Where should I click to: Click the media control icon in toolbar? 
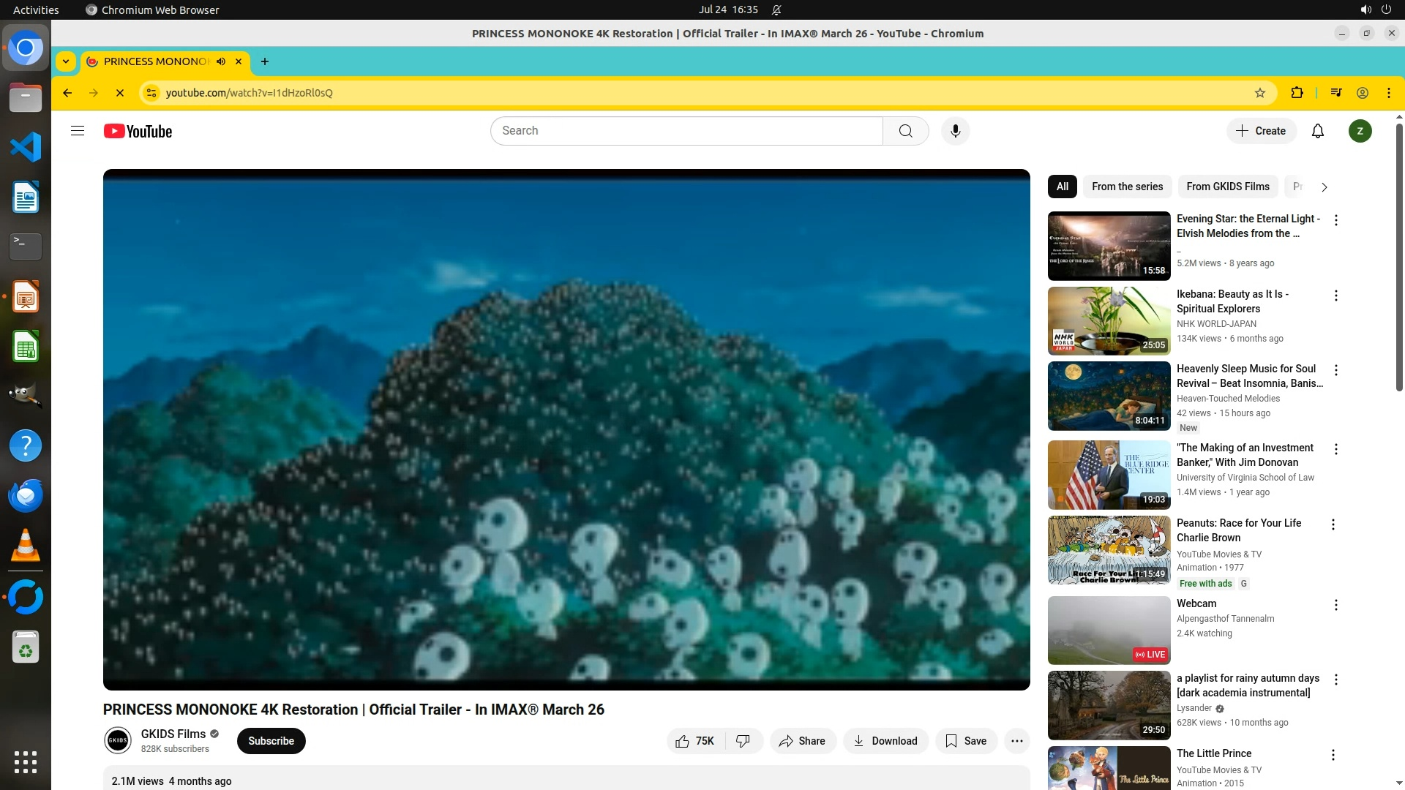tap(1335, 93)
